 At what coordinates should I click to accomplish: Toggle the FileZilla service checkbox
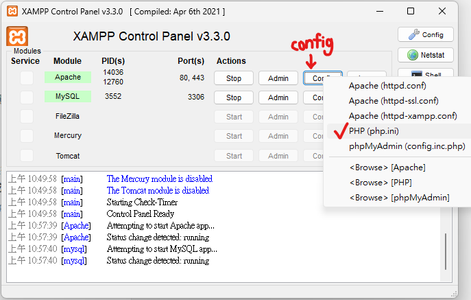[x=27, y=117]
